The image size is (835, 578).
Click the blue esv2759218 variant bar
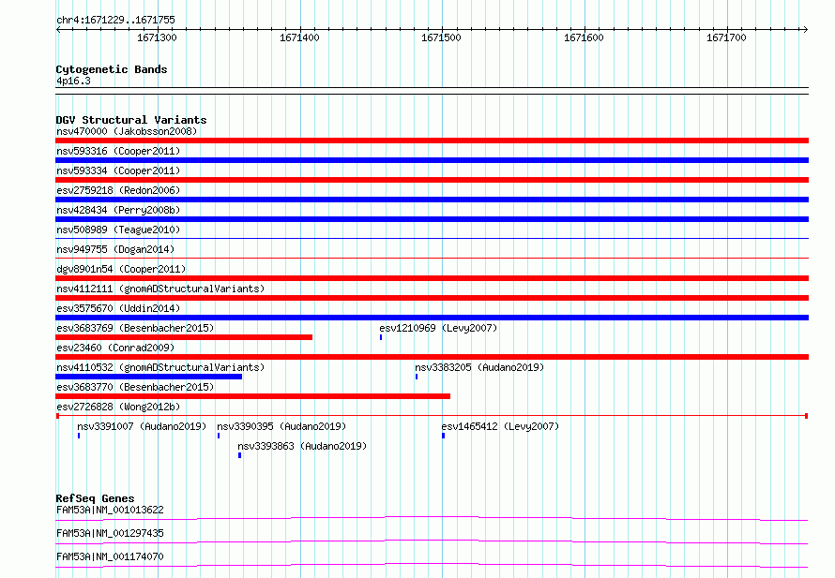tap(432, 200)
